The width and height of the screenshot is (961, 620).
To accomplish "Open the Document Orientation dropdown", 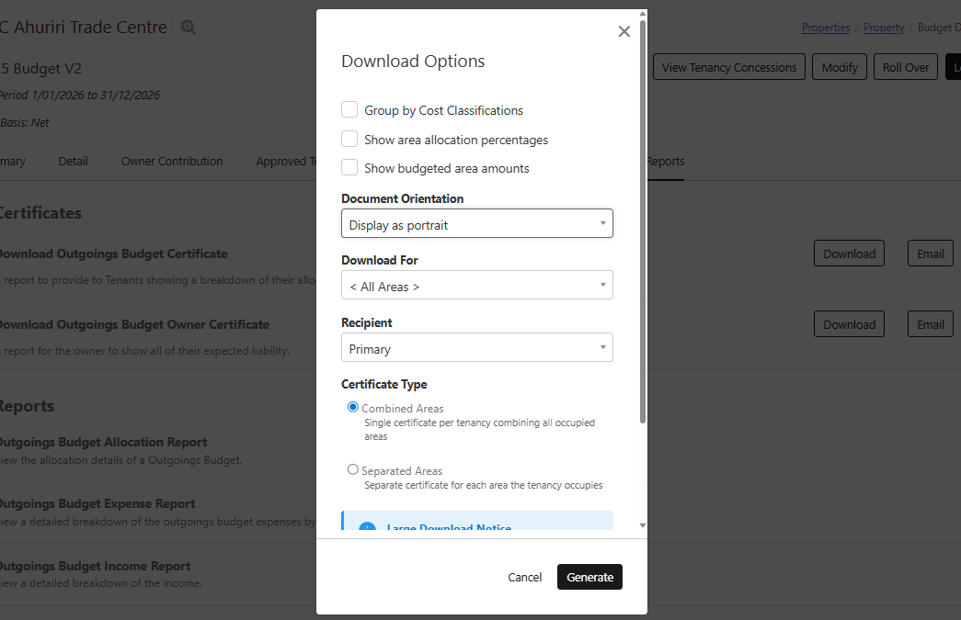I will pyautogui.click(x=476, y=224).
